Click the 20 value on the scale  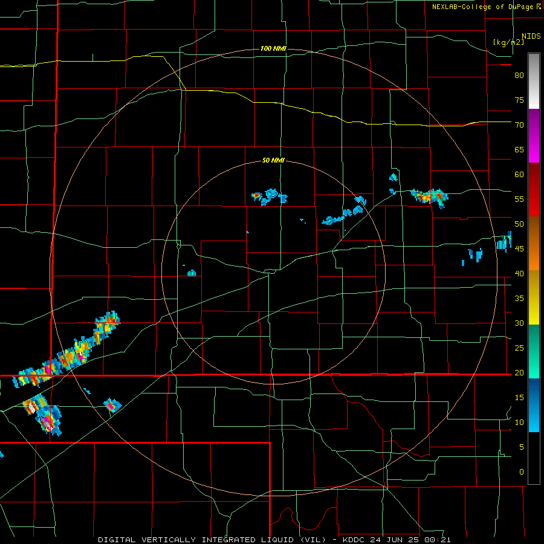(x=519, y=372)
